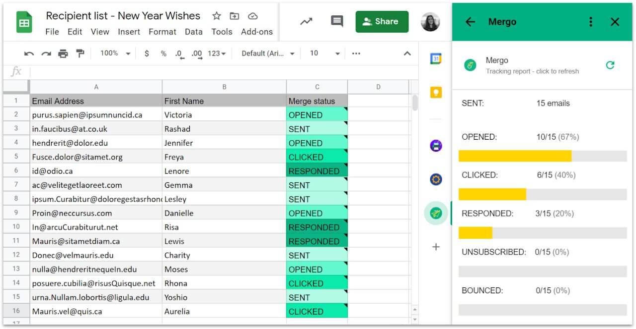Open the Add-ons menu
This screenshot has height=329, width=636.
tap(257, 32)
